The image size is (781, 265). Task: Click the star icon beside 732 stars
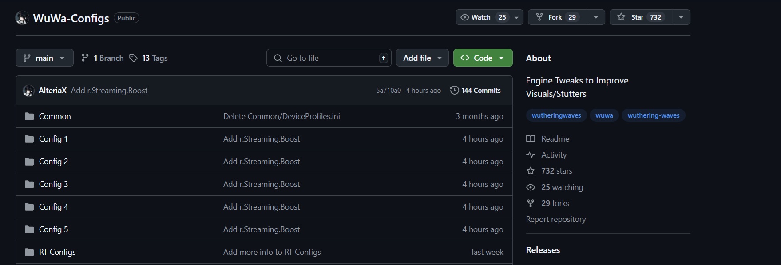pyautogui.click(x=531, y=171)
